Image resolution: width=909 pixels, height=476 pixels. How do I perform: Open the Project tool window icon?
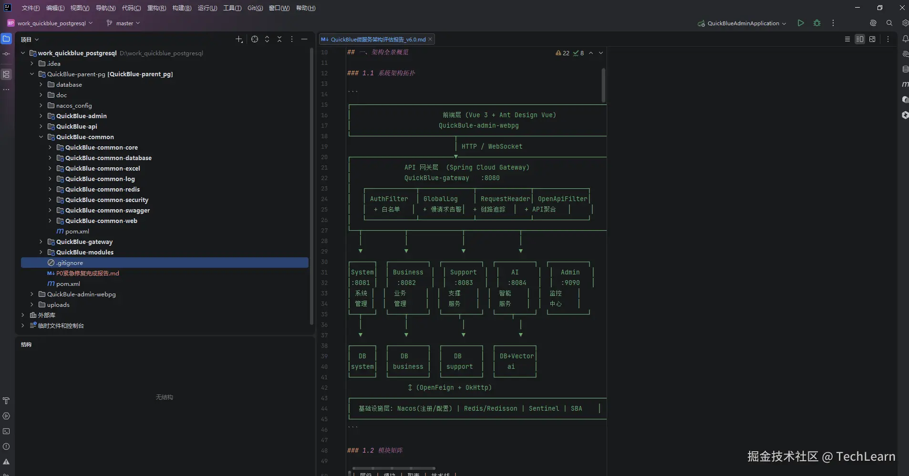pos(6,39)
